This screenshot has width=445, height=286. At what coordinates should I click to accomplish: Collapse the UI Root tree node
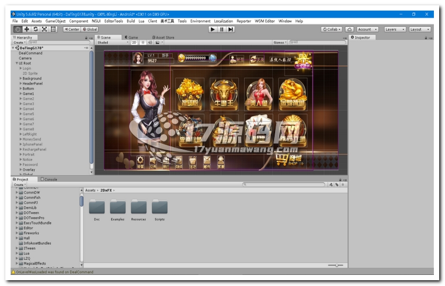(17, 63)
